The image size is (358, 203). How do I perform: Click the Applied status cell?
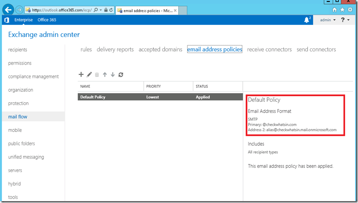point(203,97)
